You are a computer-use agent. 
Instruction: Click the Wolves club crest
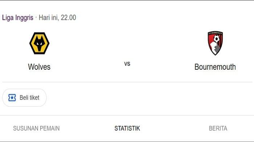pyautogui.click(x=39, y=43)
